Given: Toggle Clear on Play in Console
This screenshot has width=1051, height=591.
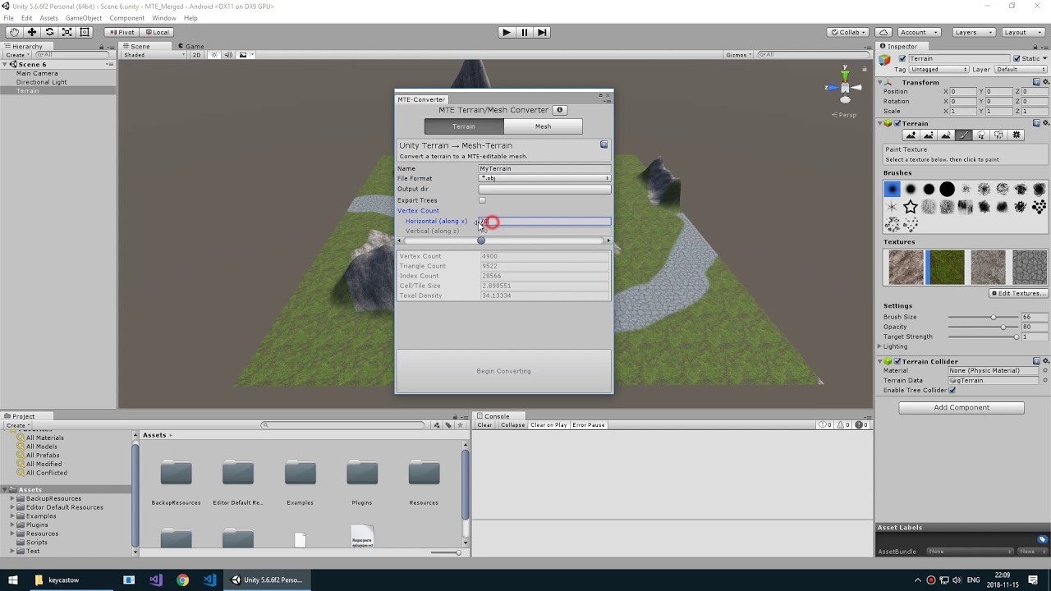Looking at the screenshot, I should 548,425.
